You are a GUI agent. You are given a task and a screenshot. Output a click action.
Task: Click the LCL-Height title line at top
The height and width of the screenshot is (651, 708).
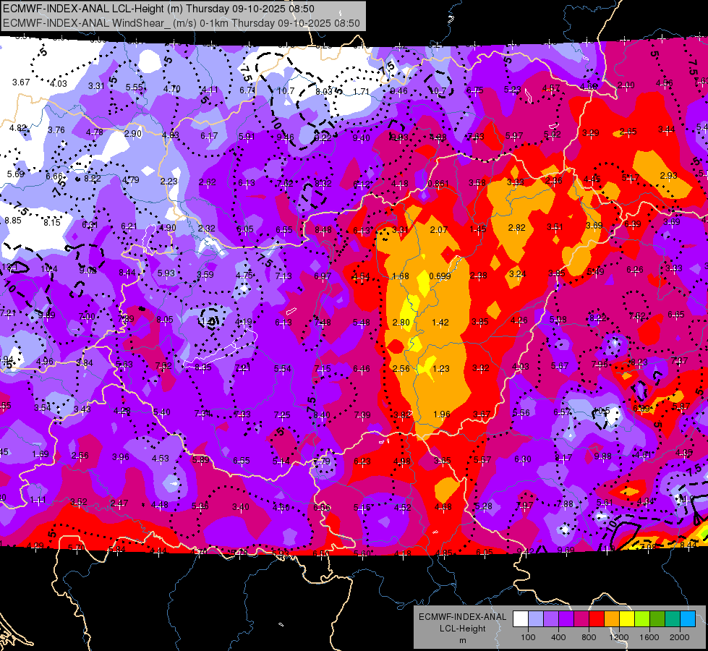158,9
